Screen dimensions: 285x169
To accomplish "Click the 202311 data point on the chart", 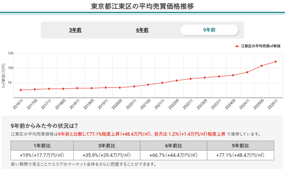I will point(219,76).
